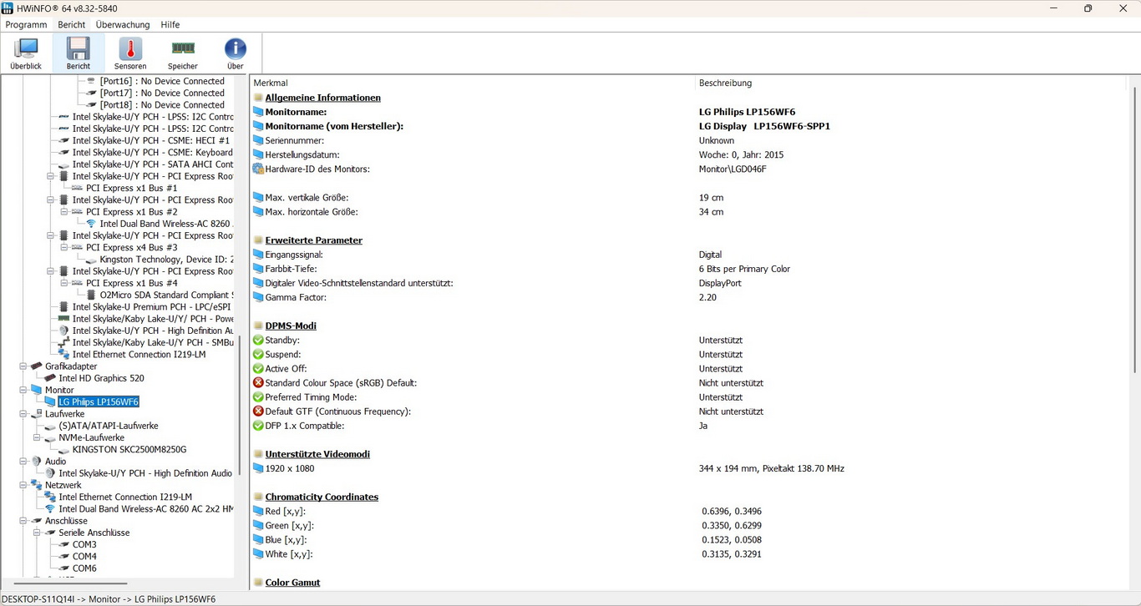
Task: Open the Überwachung menu
Action: pyautogui.click(x=123, y=25)
